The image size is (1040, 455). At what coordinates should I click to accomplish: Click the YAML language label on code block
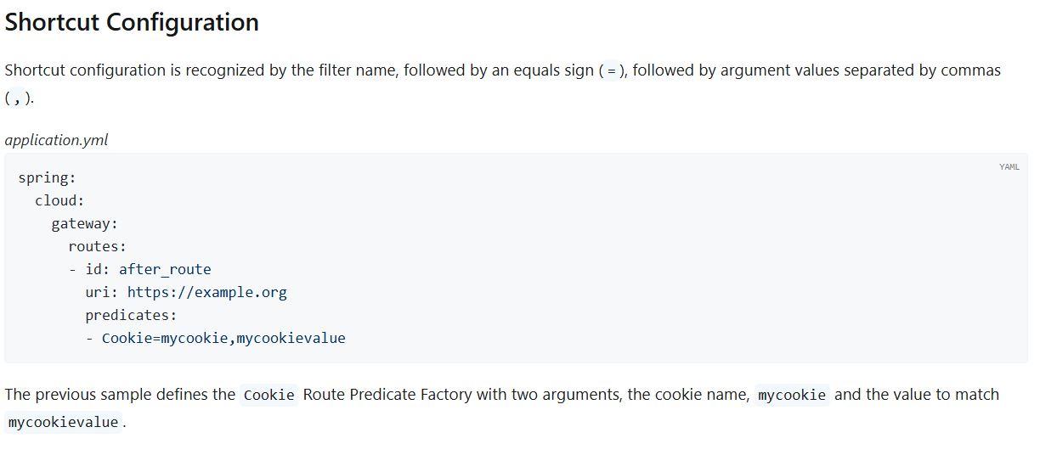pos(1009,167)
